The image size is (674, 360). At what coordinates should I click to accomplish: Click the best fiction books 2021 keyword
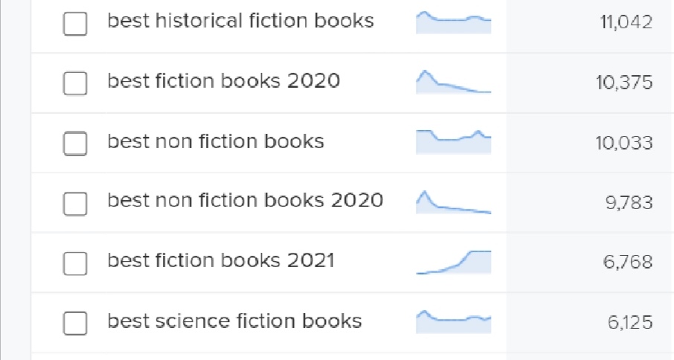pos(221,260)
